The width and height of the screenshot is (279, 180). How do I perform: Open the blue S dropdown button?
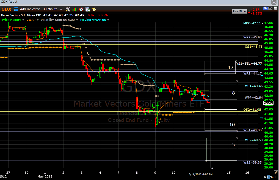[x=266, y=8]
